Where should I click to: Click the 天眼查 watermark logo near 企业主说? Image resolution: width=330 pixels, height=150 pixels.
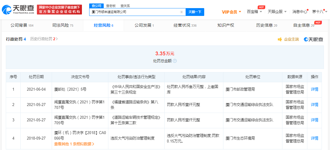(x=313, y=39)
